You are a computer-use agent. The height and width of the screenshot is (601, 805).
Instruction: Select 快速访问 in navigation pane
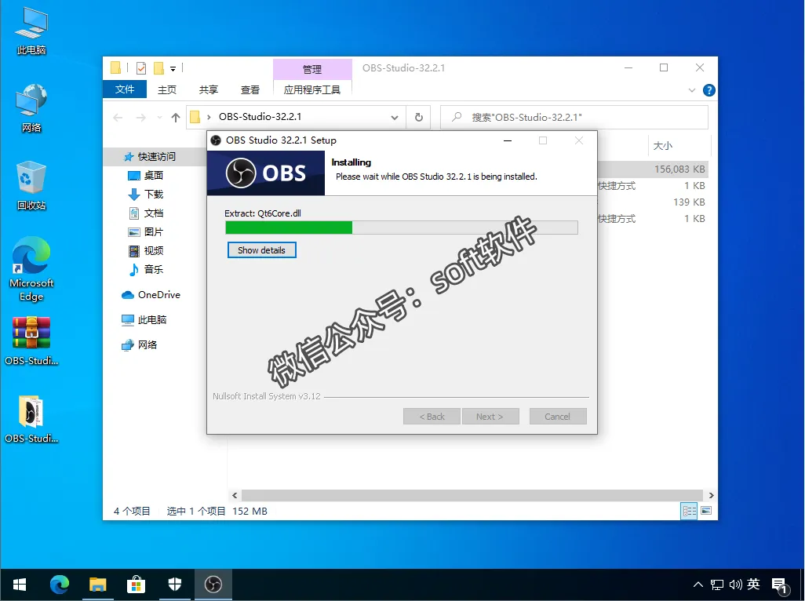pyautogui.click(x=156, y=157)
